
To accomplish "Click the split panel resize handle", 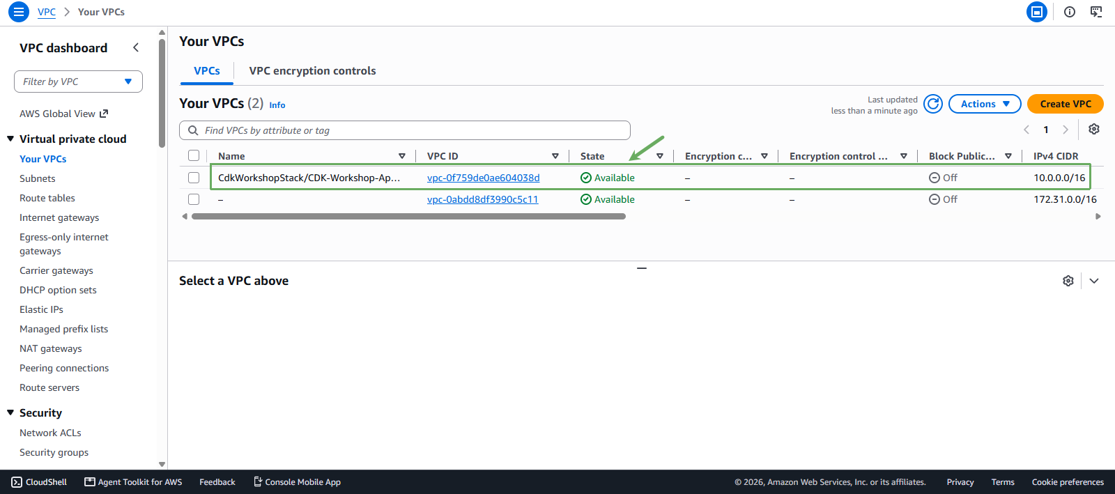I will pyautogui.click(x=642, y=268).
